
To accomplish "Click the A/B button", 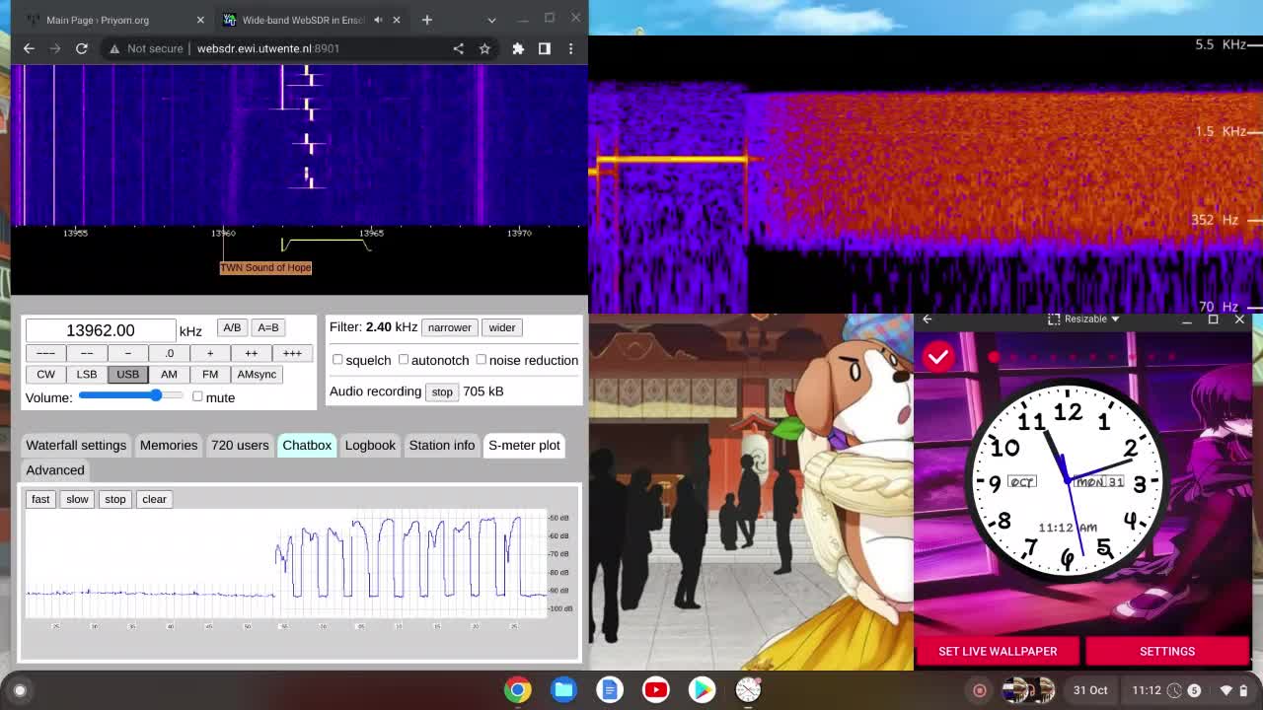I will [232, 327].
